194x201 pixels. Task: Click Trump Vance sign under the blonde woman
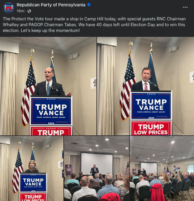tap(33, 183)
